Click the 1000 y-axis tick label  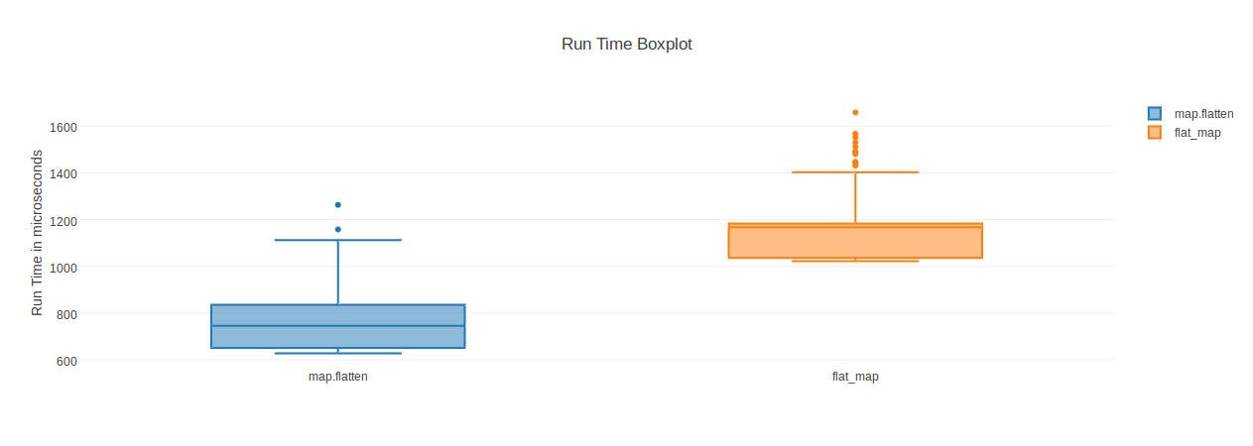point(64,267)
